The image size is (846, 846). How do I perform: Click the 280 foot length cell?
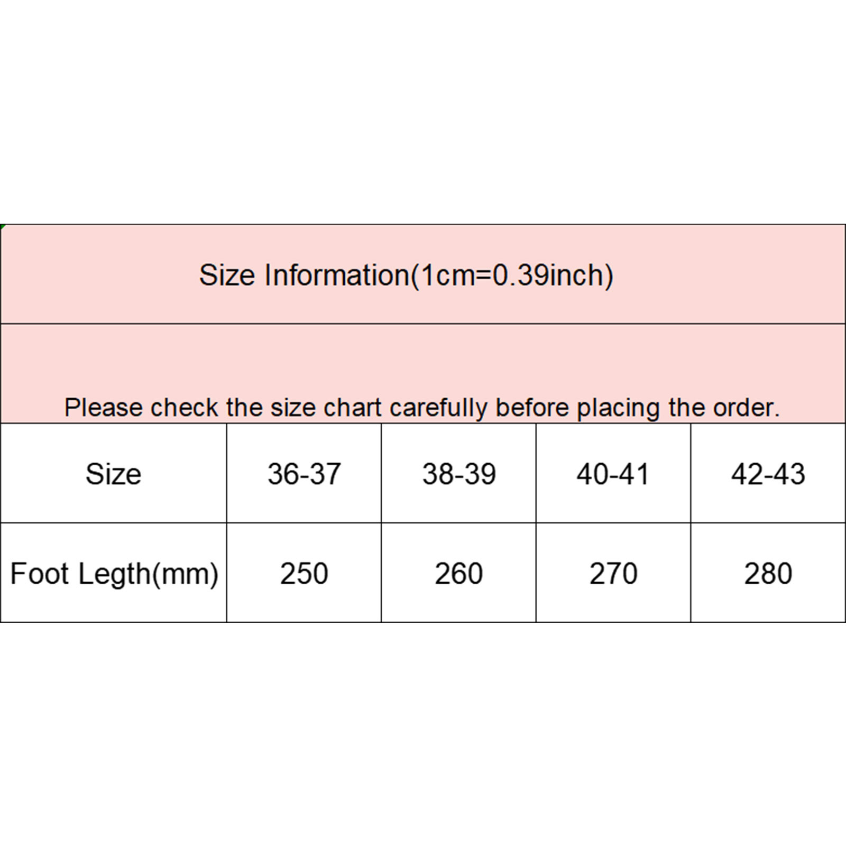[768, 574]
